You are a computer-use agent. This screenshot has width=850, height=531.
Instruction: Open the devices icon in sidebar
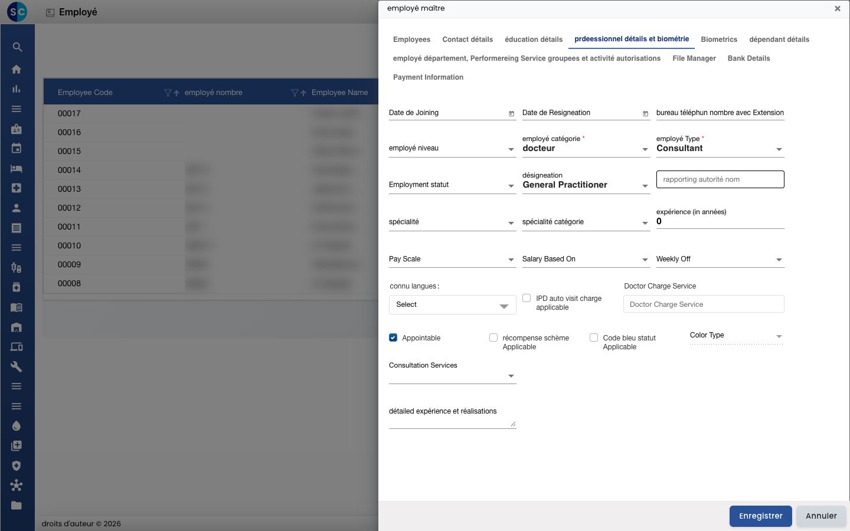(17, 347)
